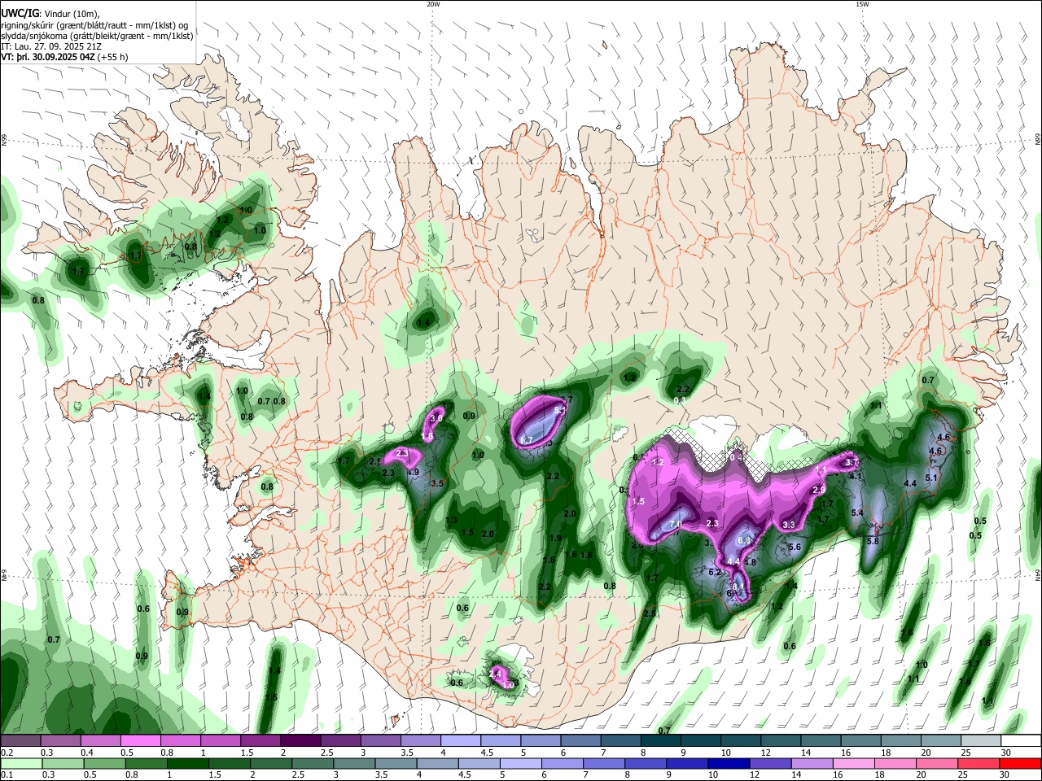Image resolution: width=1042 pixels, height=781 pixels.
Task: Click the 'VT: þri. 30.09.2025 04Z' valid time line
Action: pos(48,58)
